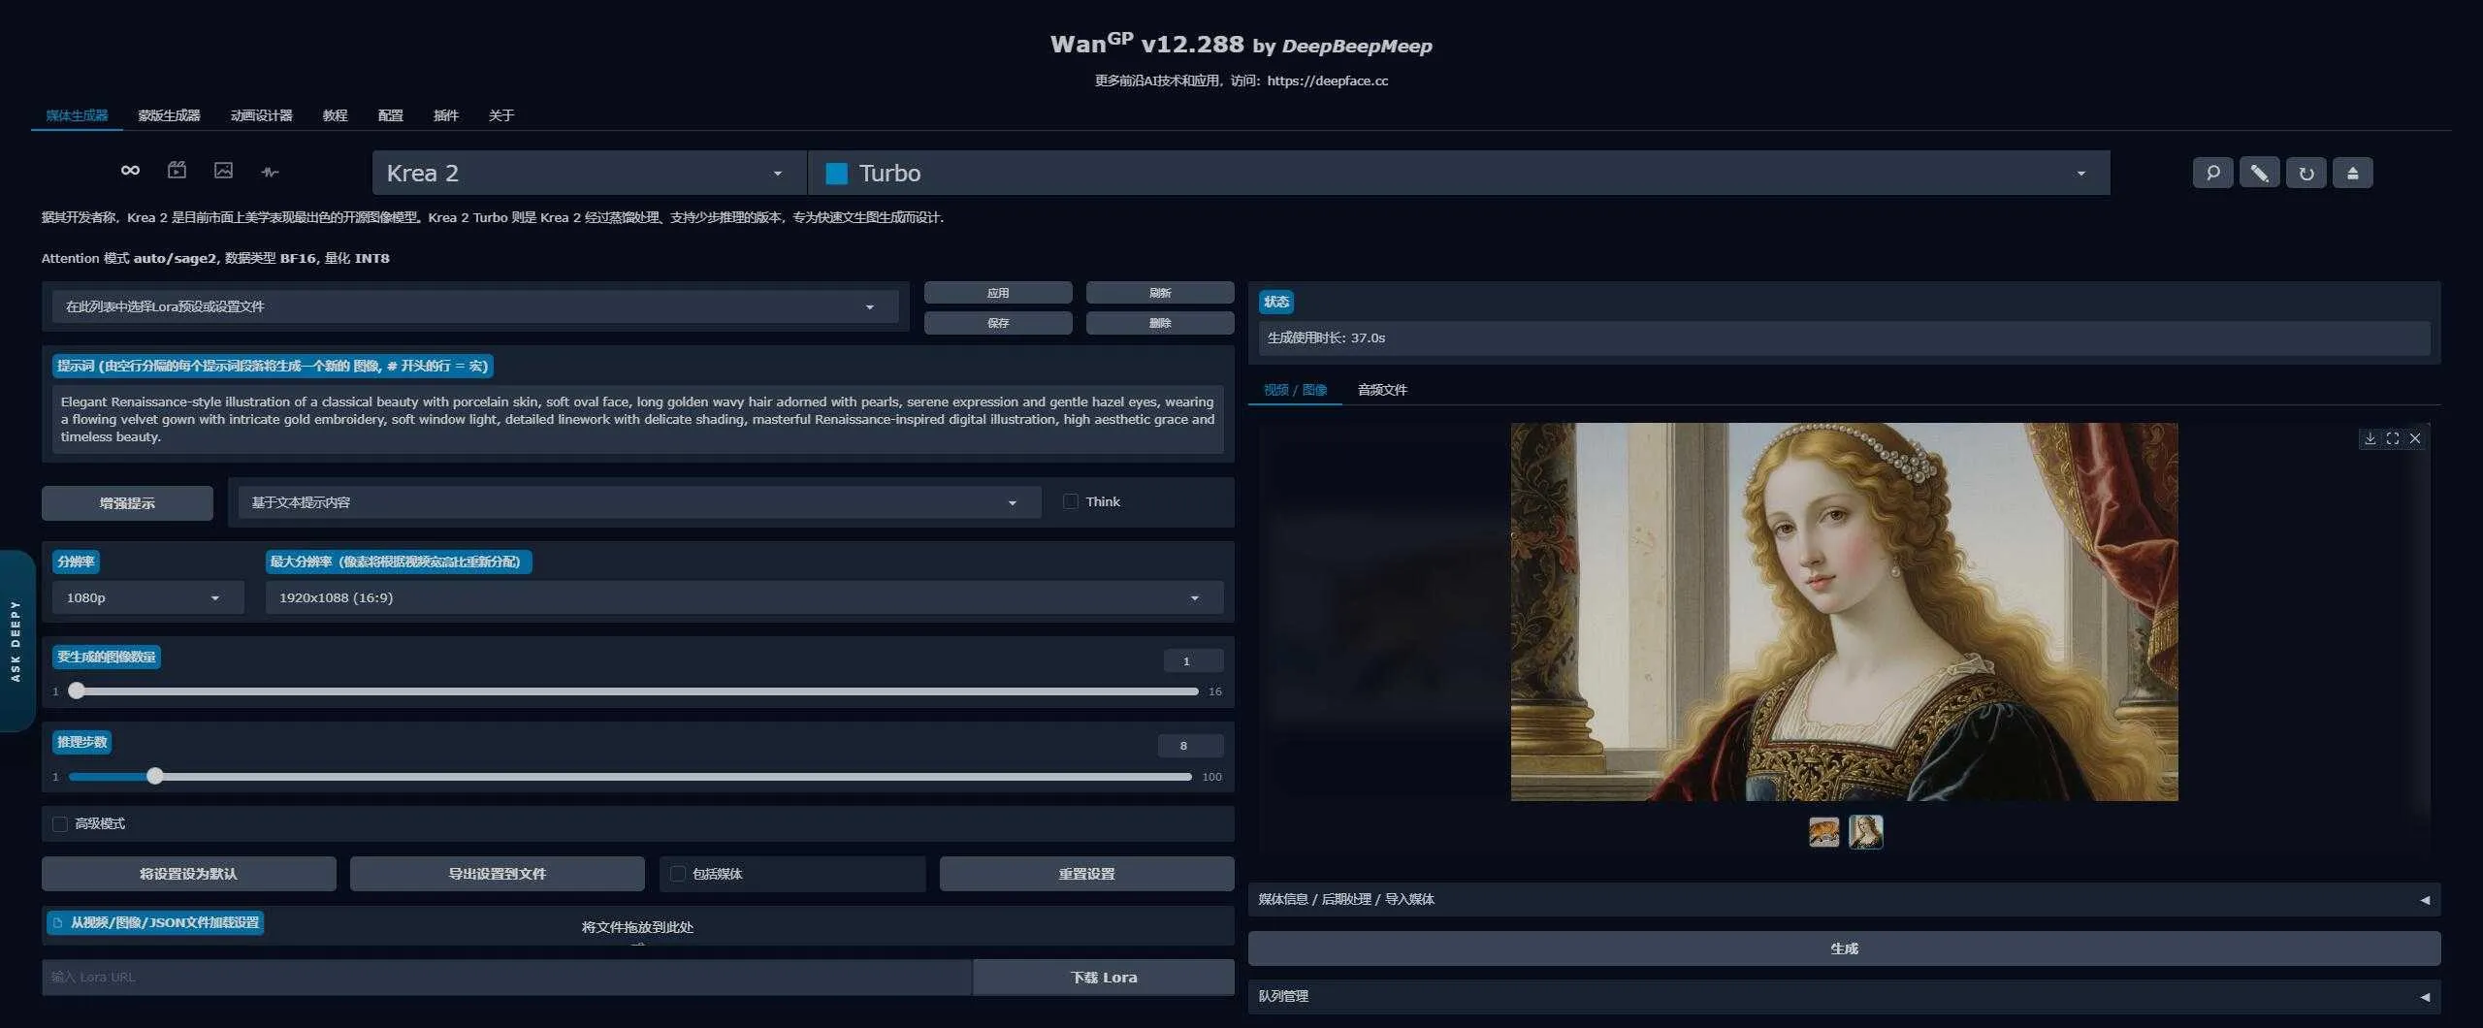The width and height of the screenshot is (2483, 1028).
Task: Click the 保存 preset button
Action: [998, 323]
